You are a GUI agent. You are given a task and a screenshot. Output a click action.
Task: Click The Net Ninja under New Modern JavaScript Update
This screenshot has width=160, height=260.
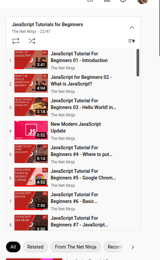[x=63, y=138]
